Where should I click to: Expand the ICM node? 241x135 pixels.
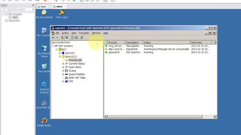click(63, 81)
